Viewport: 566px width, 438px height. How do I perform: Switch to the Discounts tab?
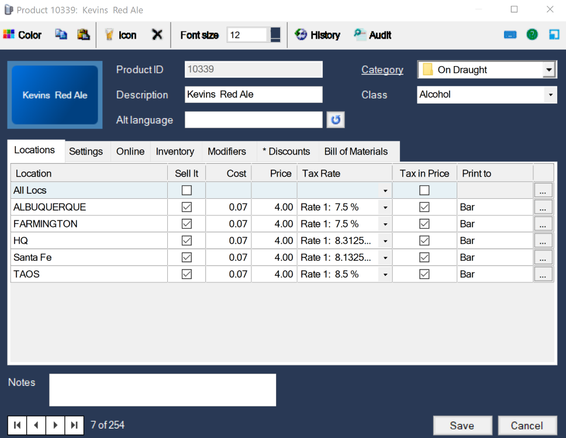(287, 151)
